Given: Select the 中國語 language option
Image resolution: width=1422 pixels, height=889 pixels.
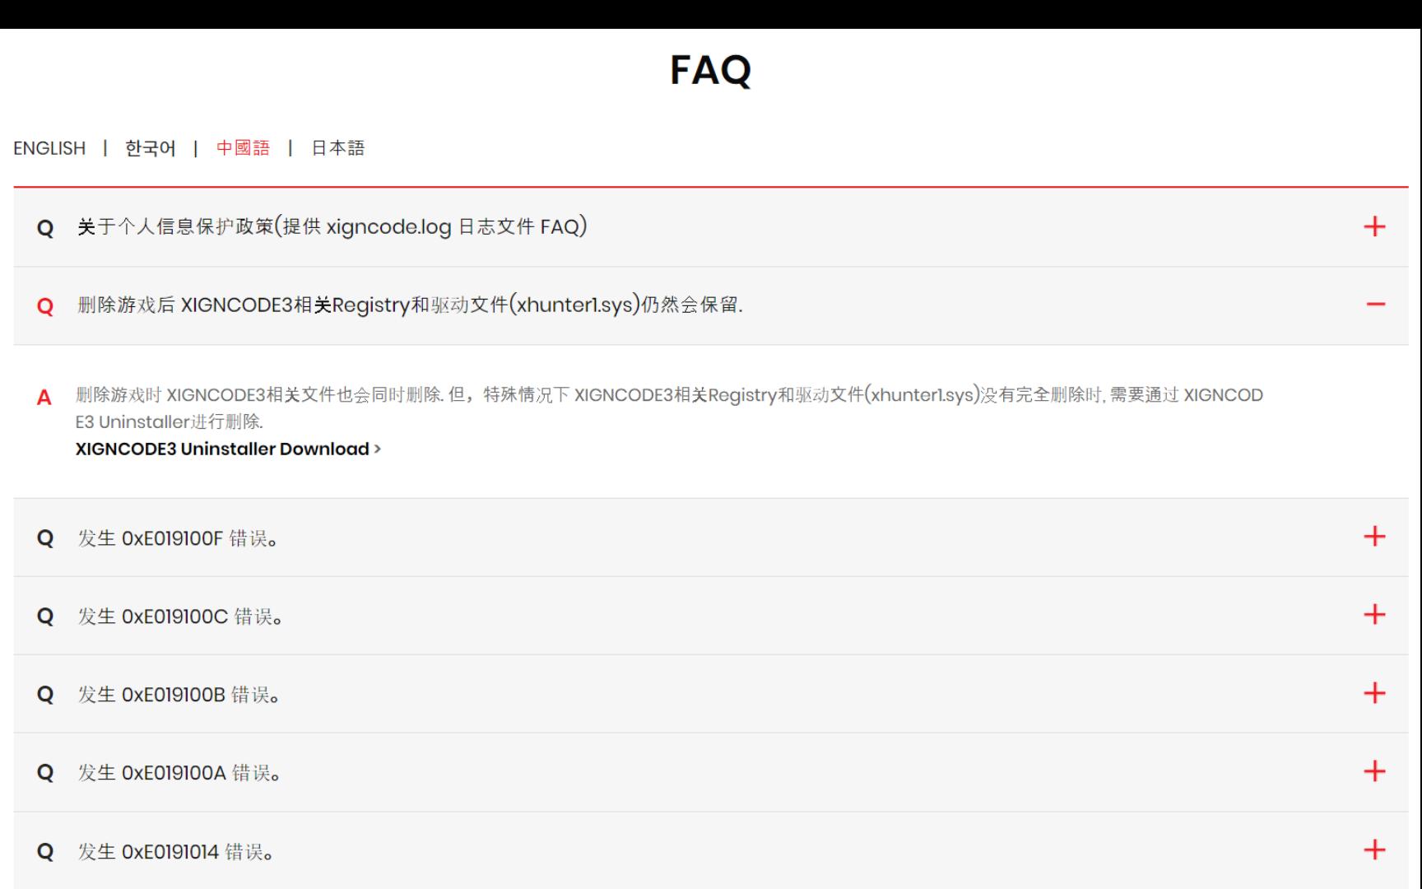Looking at the screenshot, I should 244,148.
